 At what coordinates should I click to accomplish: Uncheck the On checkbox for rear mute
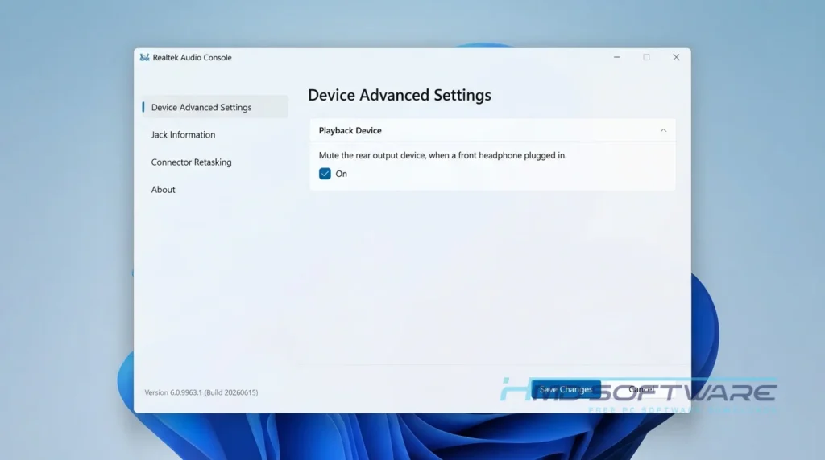pyautogui.click(x=325, y=174)
